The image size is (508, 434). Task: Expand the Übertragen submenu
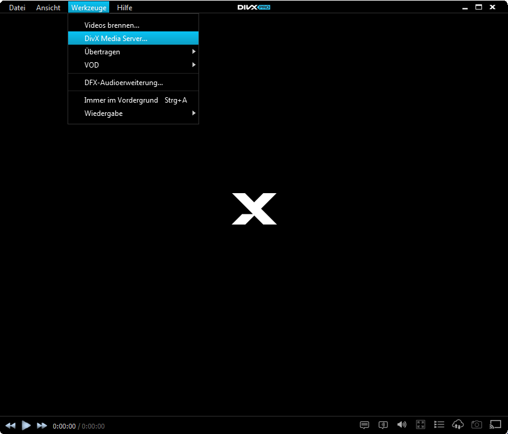click(x=101, y=51)
